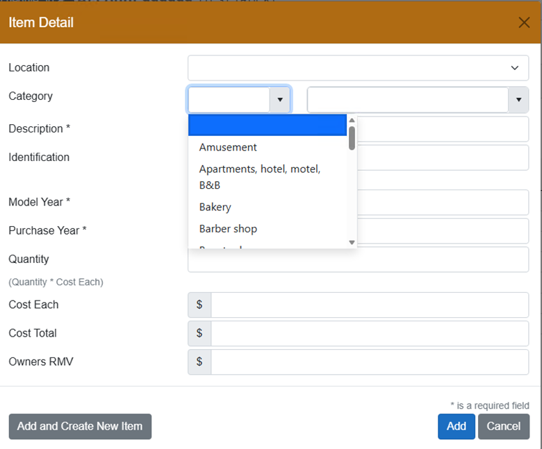Choose Apartments, hotel, motel, B&B option
542x449 pixels.
tap(259, 177)
